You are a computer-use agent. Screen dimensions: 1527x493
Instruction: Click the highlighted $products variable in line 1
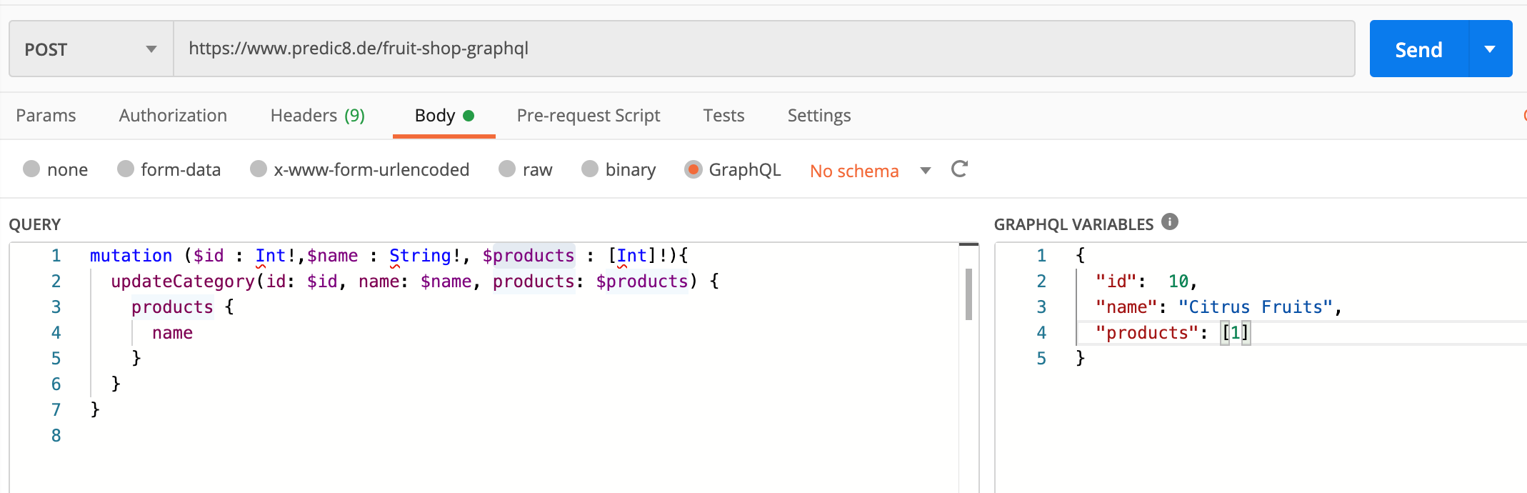coord(529,256)
